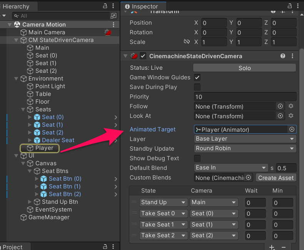The width and height of the screenshot is (304, 250).
Task: Click the Scale constrain proportions link icon
Action: 187,42
